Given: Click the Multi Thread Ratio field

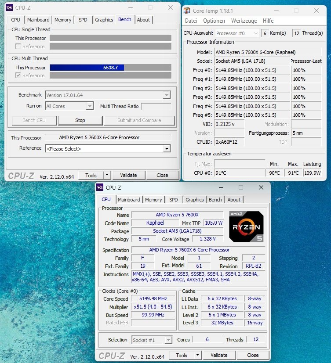Looking at the screenshot, I should (156, 106).
